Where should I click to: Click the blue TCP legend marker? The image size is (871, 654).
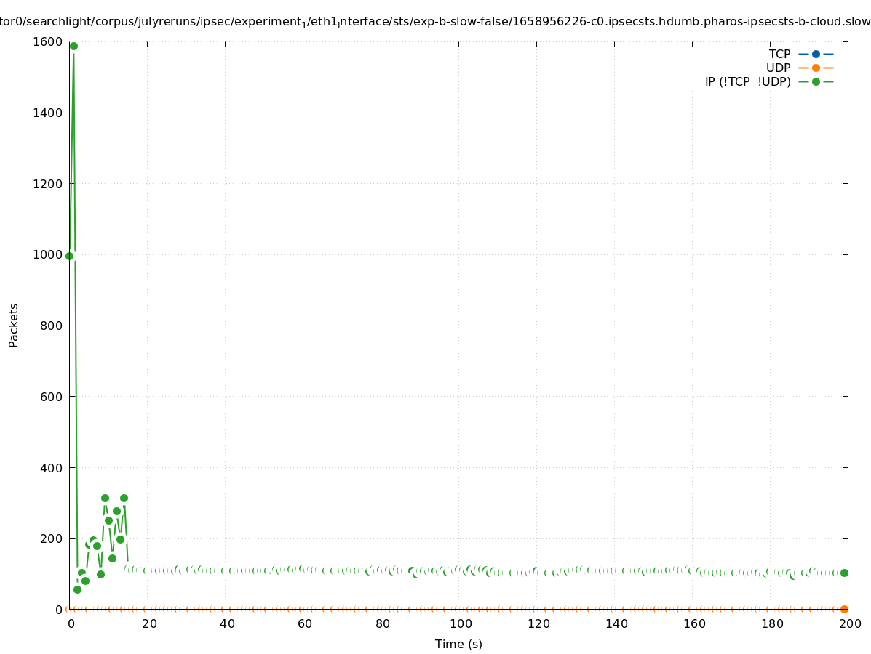coord(816,54)
